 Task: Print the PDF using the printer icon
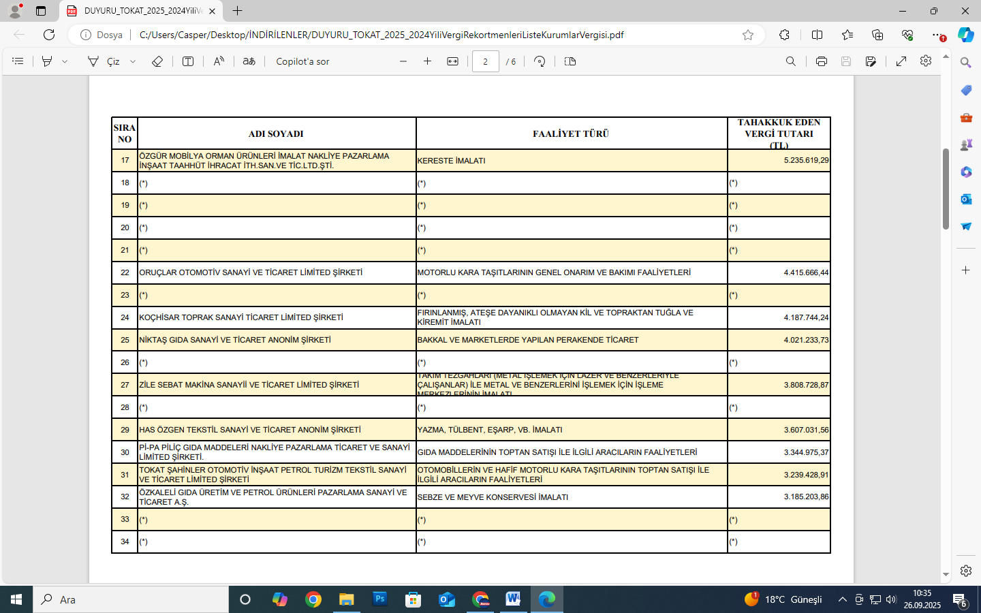[821, 61]
